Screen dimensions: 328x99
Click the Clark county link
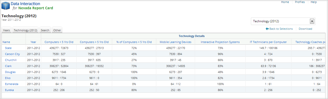(x=8, y=66)
